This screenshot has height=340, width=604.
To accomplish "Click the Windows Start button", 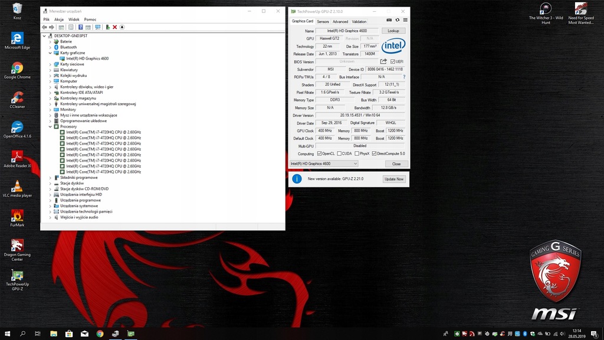I will click(x=7, y=334).
